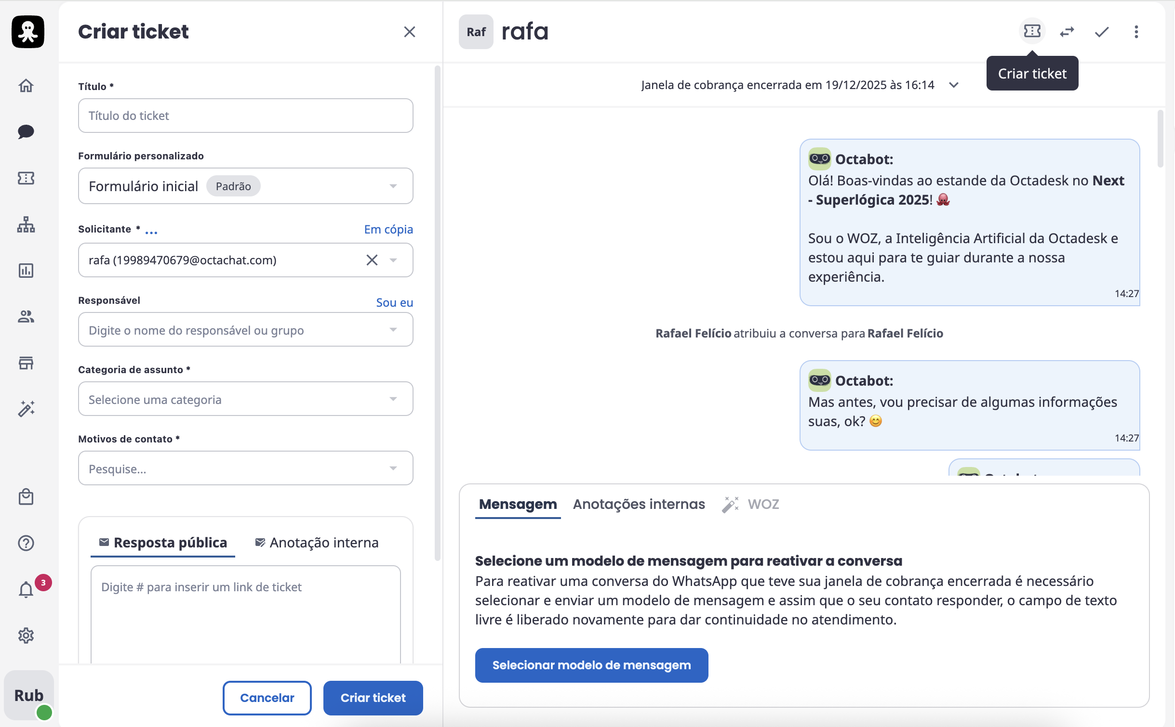The width and height of the screenshot is (1175, 727).
Task: Mark conversation resolved with checkmark icon
Action: (x=1102, y=32)
